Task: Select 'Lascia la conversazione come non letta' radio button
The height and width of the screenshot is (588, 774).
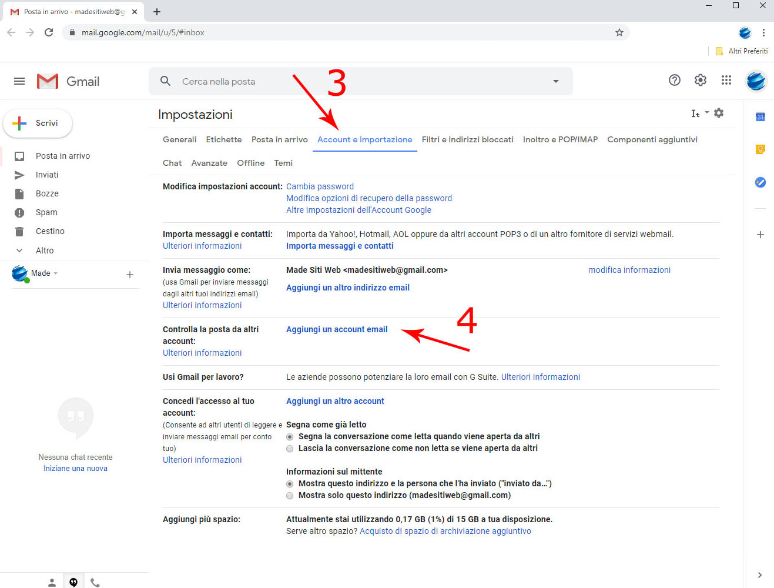Action: [290, 449]
